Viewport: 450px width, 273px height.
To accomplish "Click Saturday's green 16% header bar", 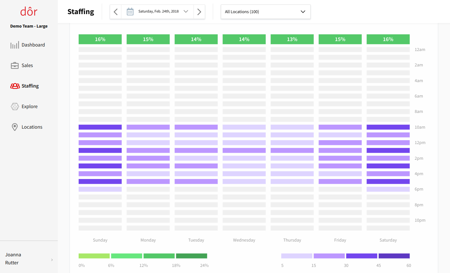I will click(388, 39).
